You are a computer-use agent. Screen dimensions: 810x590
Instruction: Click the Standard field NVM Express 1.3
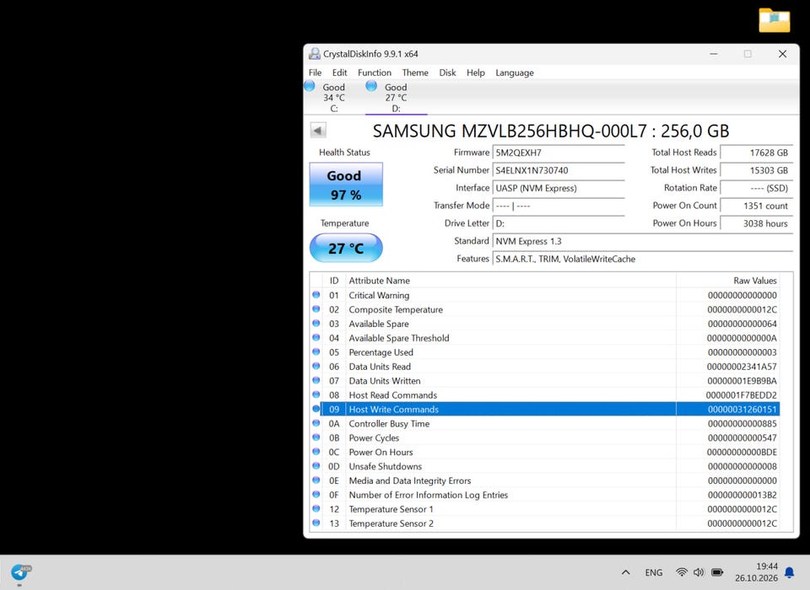643,241
